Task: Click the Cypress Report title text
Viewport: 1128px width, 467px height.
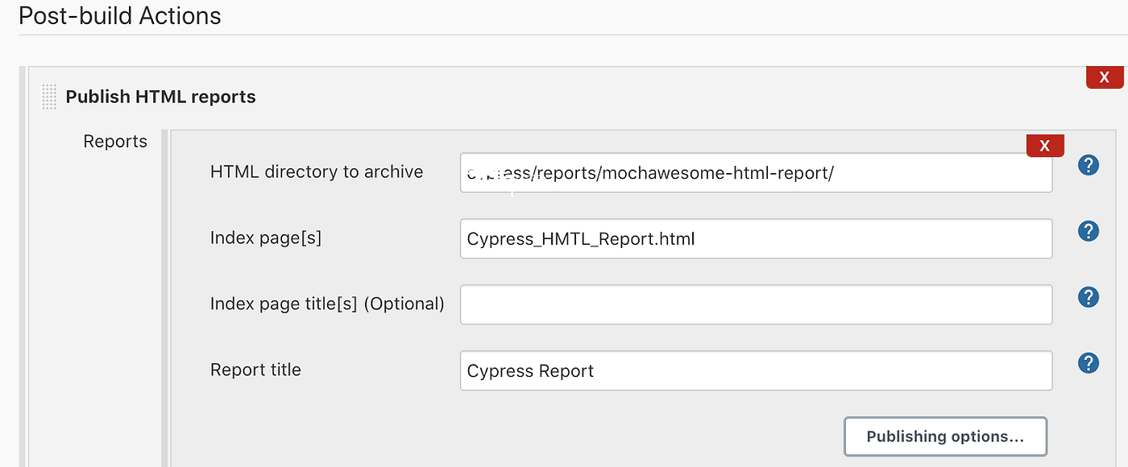Action: [x=529, y=370]
